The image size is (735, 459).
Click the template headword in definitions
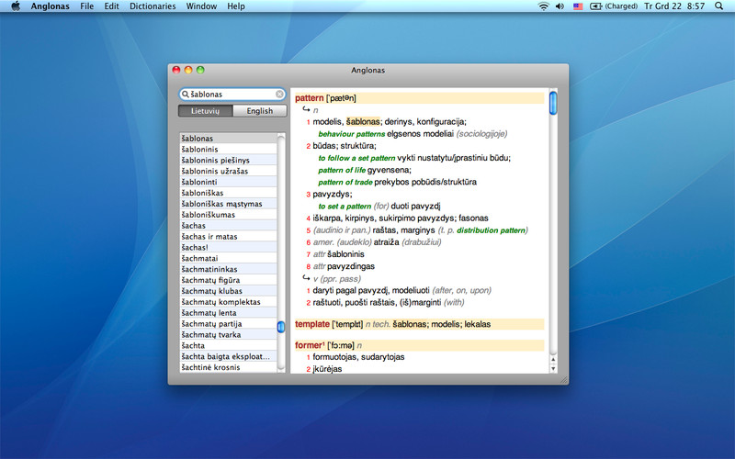[312, 324]
